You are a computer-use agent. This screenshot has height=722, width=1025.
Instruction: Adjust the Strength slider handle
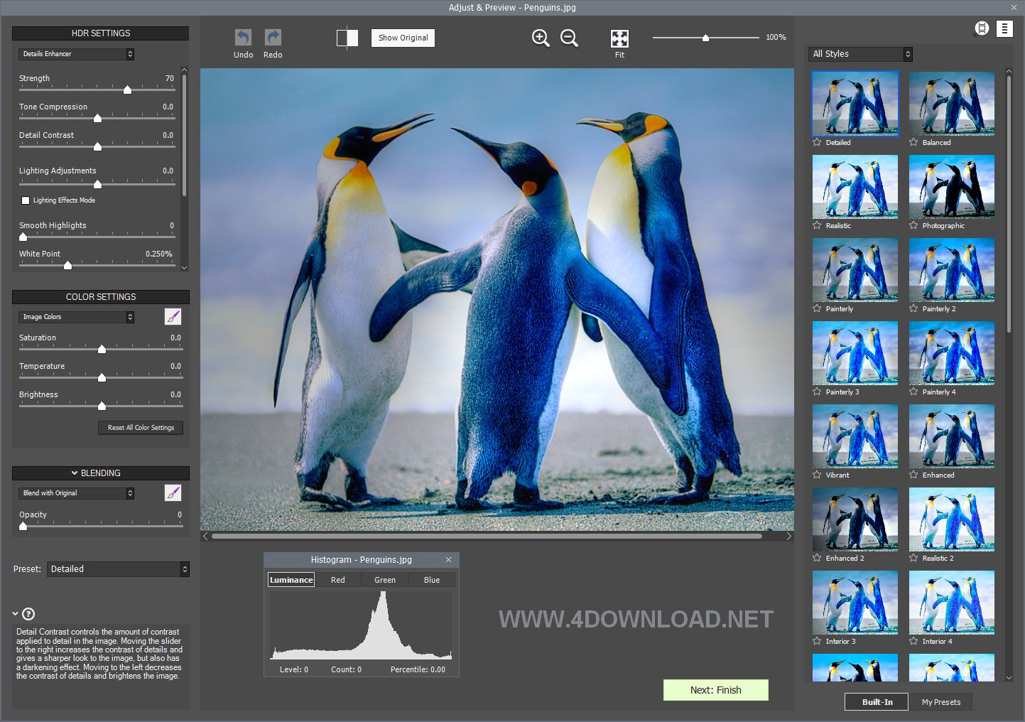click(x=127, y=90)
